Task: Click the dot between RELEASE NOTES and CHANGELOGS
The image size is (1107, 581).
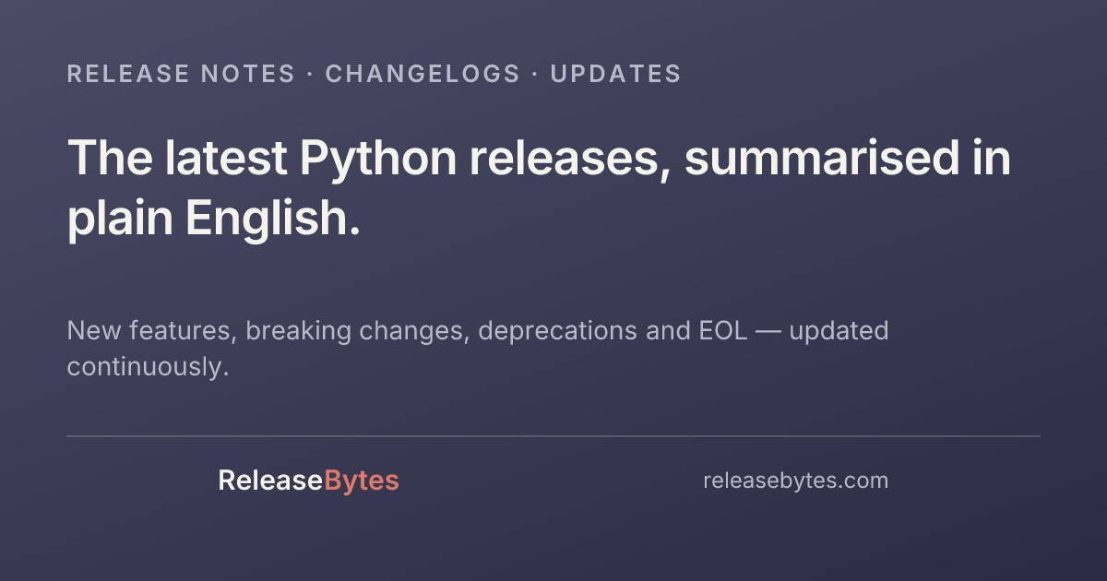Action: pyautogui.click(x=311, y=75)
